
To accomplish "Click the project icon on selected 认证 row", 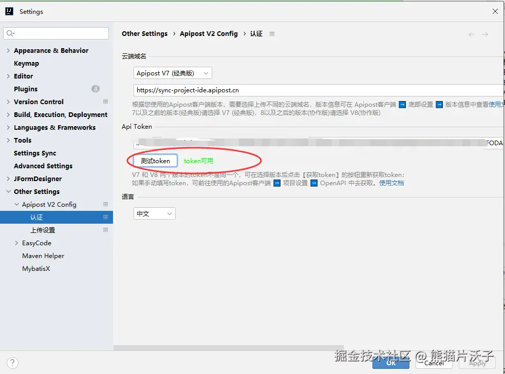I will click(105, 217).
